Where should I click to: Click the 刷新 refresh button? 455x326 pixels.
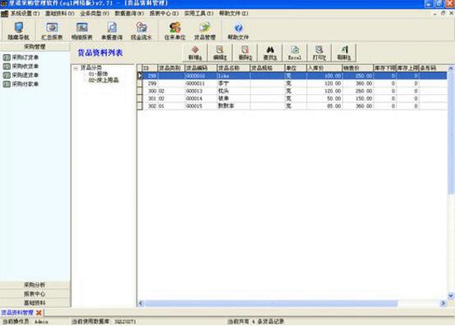coord(344,52)
